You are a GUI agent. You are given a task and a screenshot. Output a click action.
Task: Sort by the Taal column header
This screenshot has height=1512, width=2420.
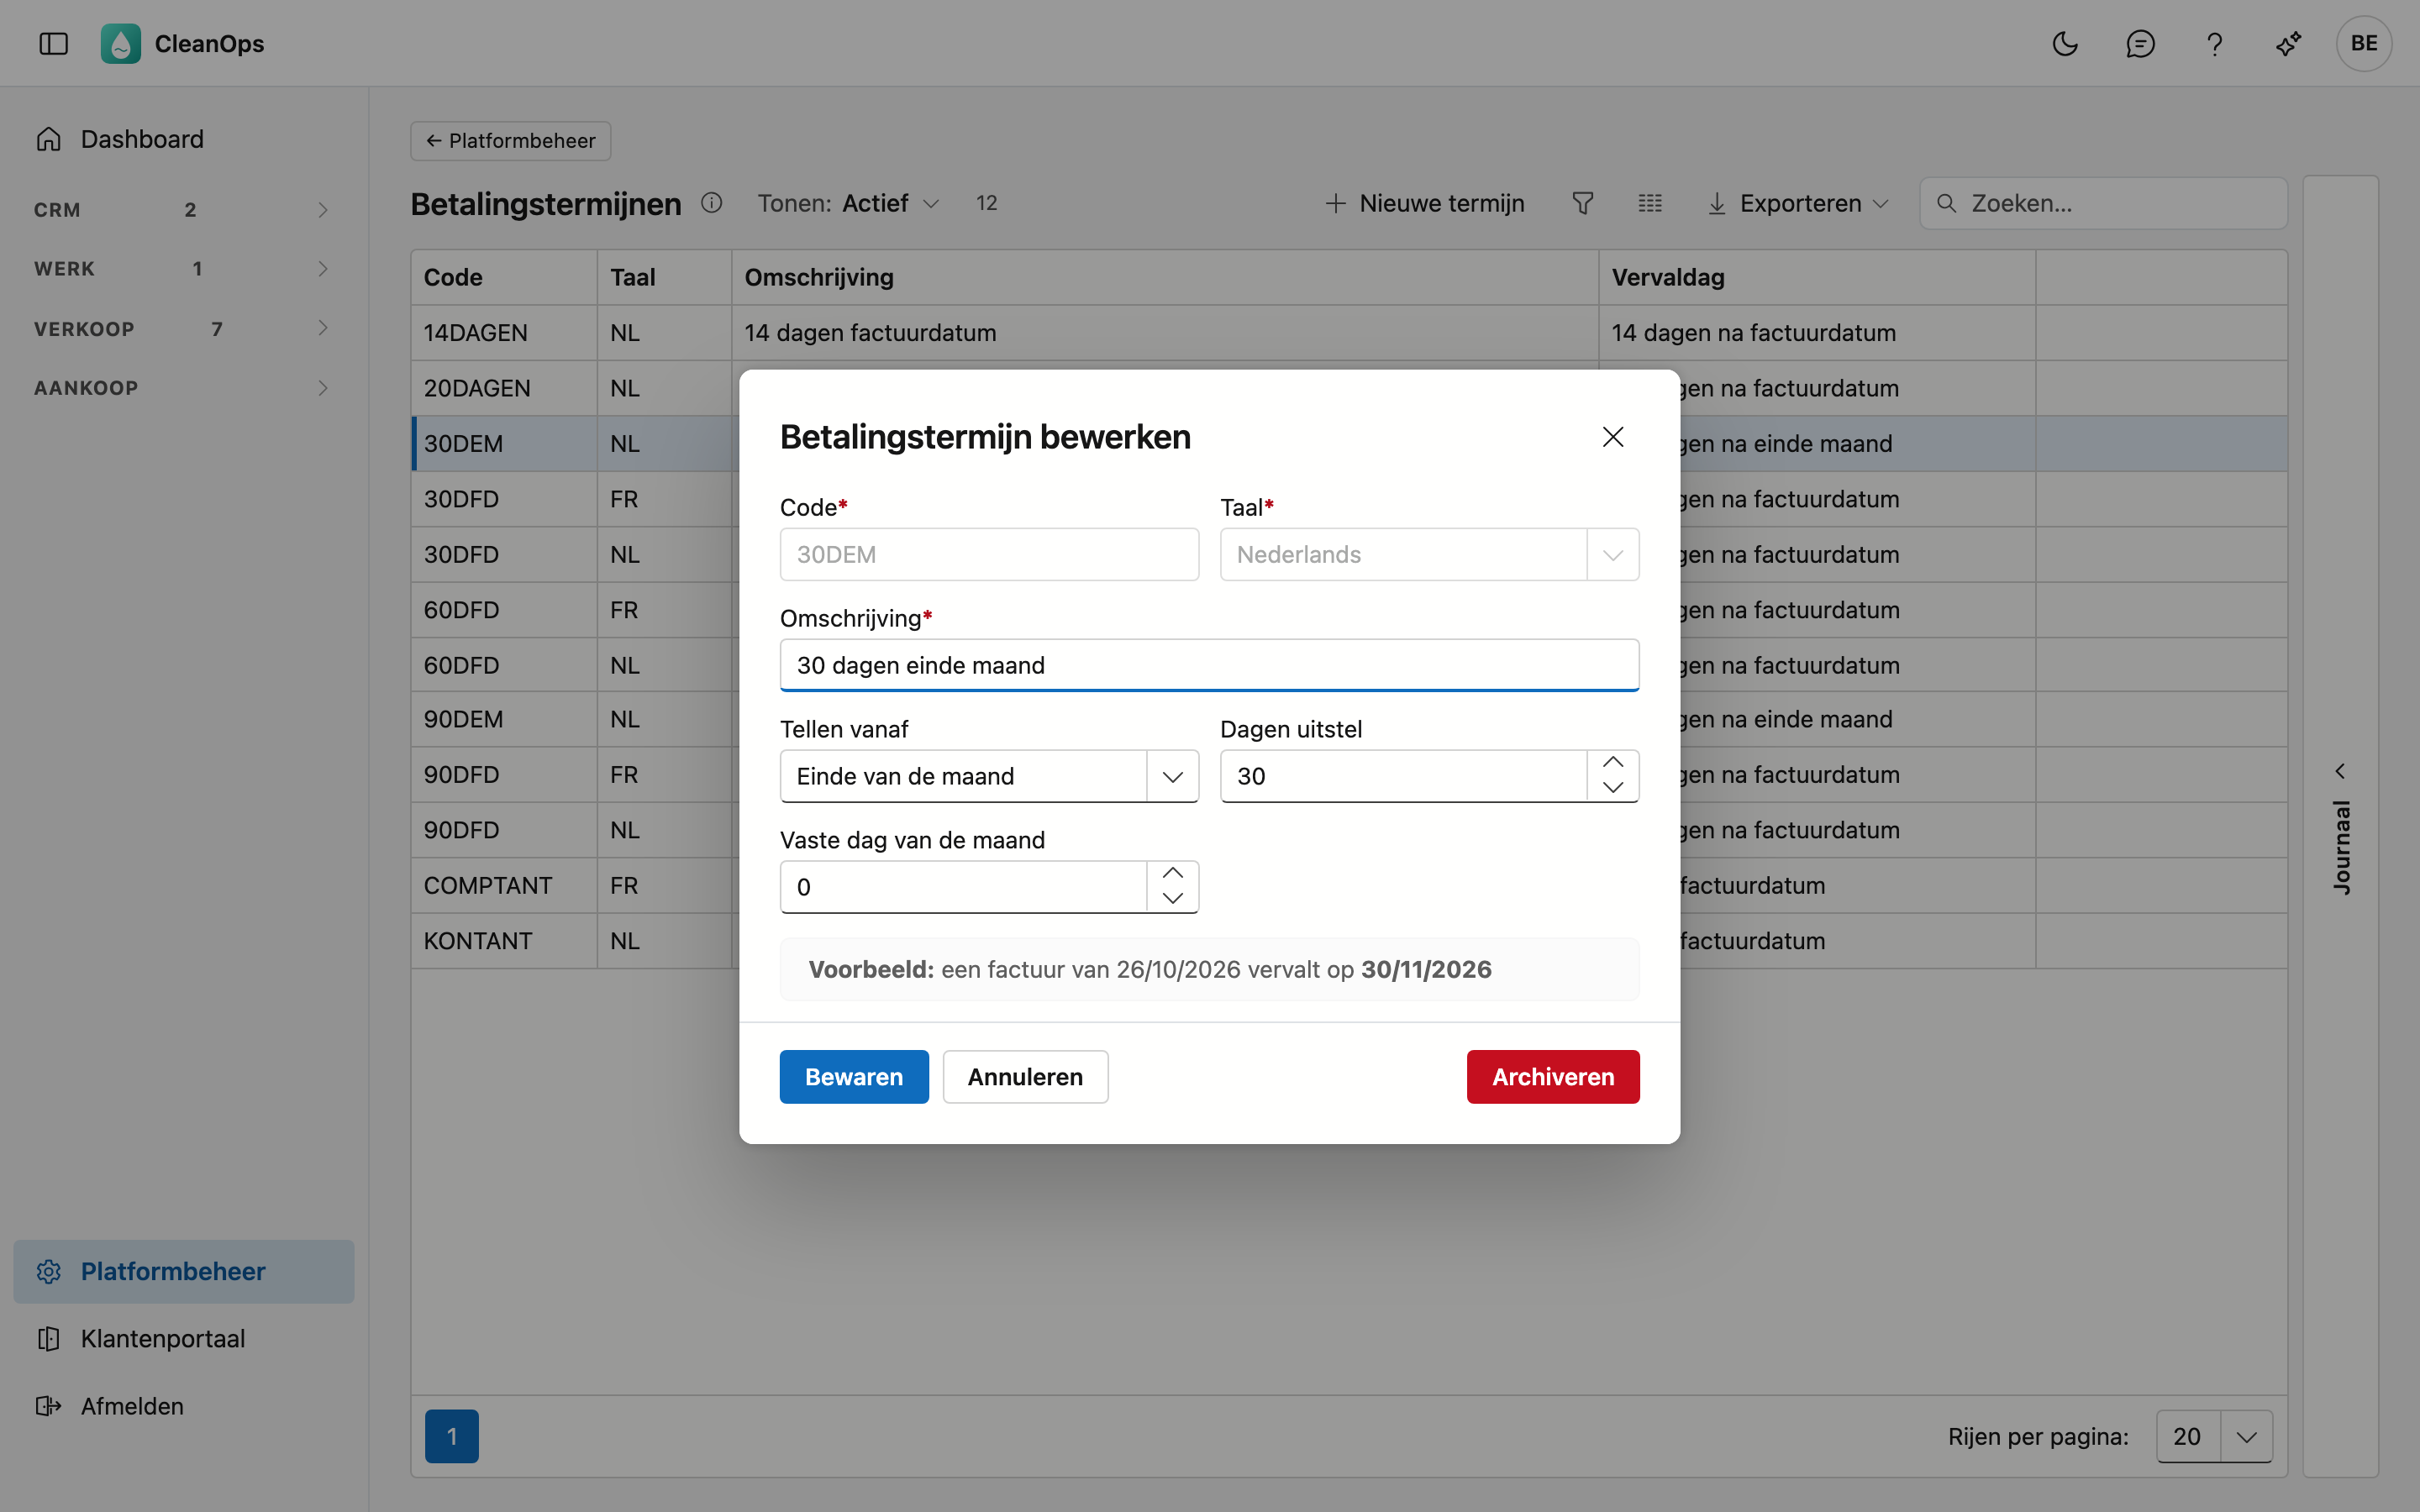coord(664,277)
